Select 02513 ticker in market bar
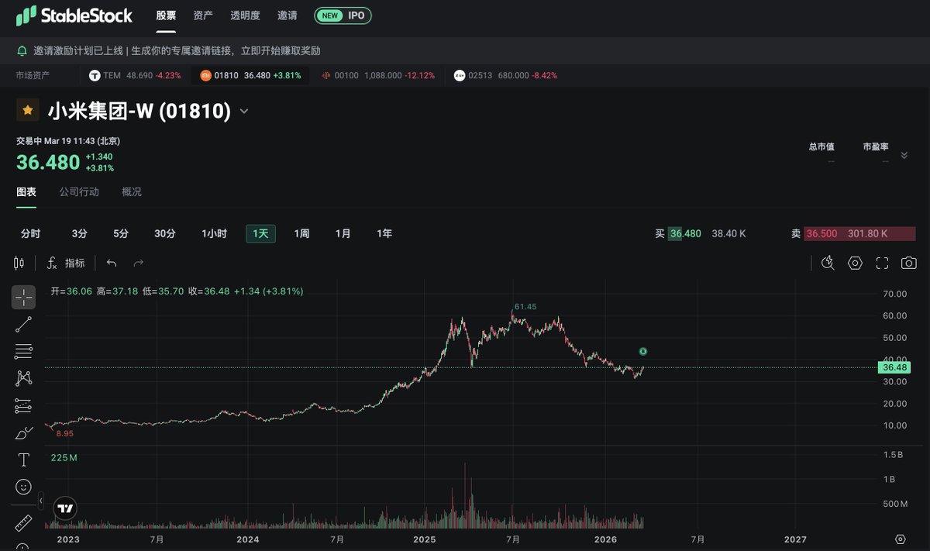The image size is (930, 551). pos(505,75)
